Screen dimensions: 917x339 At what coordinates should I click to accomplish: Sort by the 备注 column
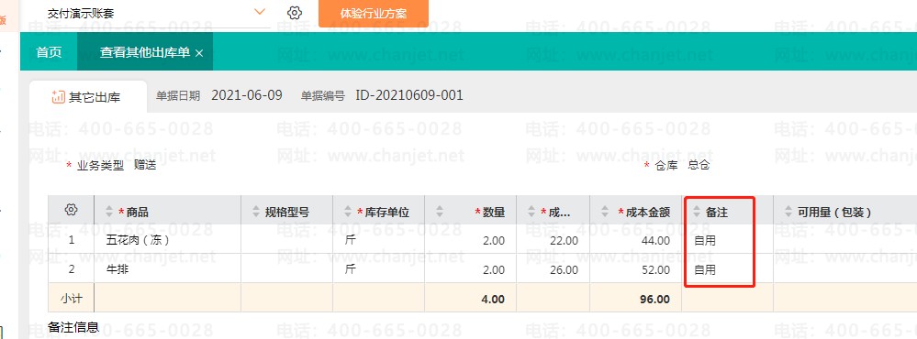tap(697, 213)
